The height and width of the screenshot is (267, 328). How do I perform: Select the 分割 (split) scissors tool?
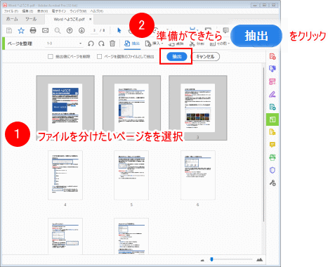[197, 44]
